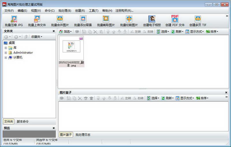Open the 视图(V) menu

[x=36, y=11]
